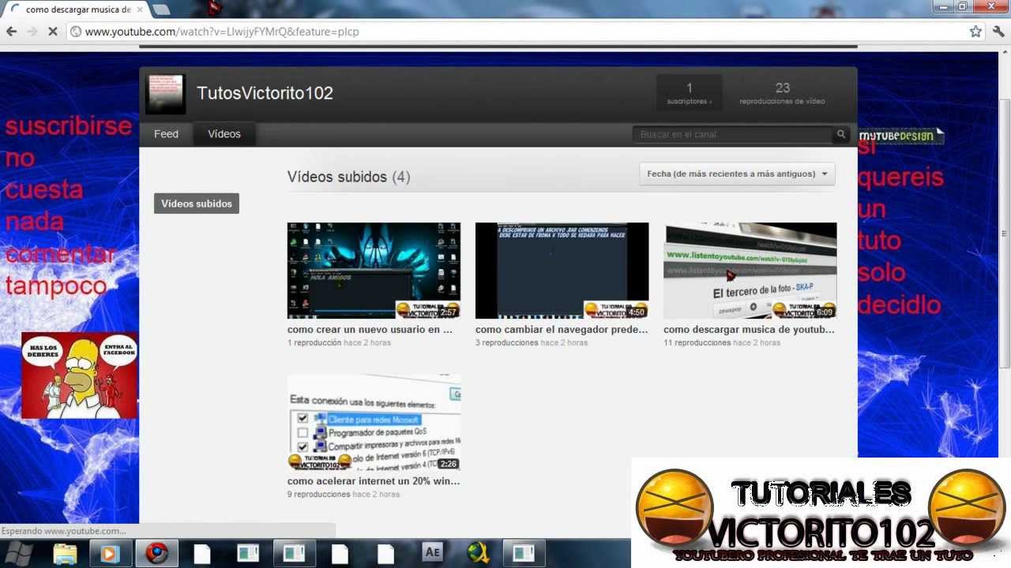The image size is (1011, 568).
Task: Open 'como cambiar el navegador prede' video title
Action: click(x=562, y=330)
